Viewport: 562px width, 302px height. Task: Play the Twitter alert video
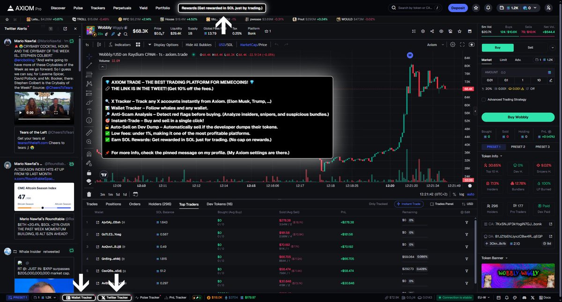20,113
